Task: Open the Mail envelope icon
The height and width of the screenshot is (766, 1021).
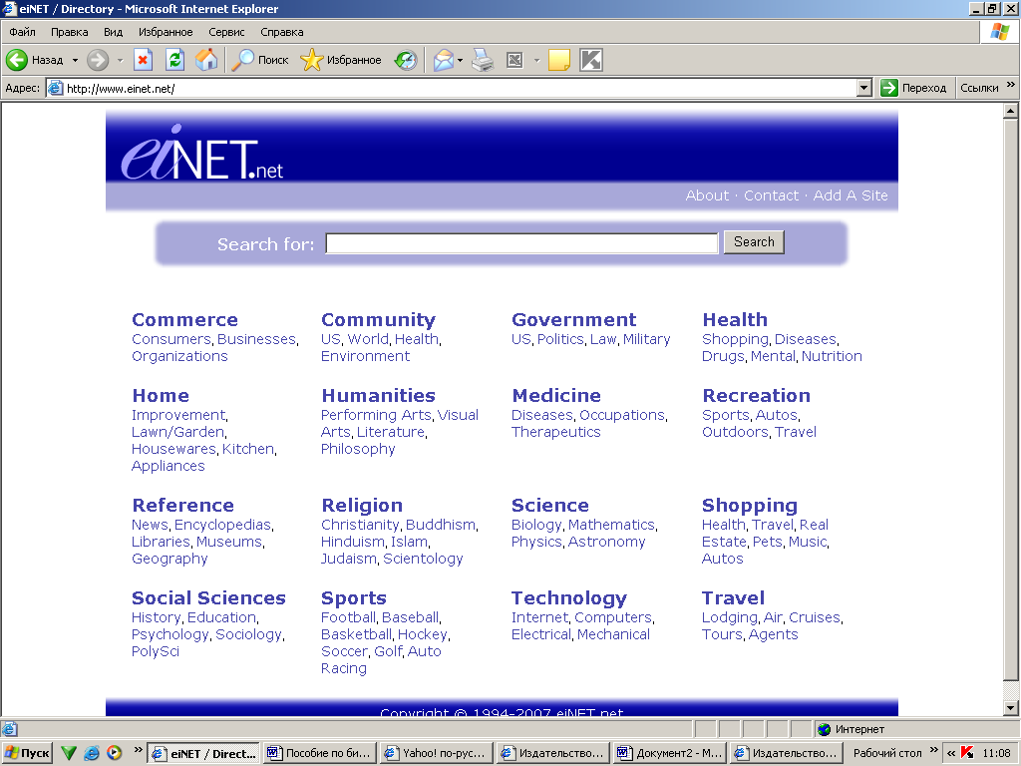Action: point(444,60)
